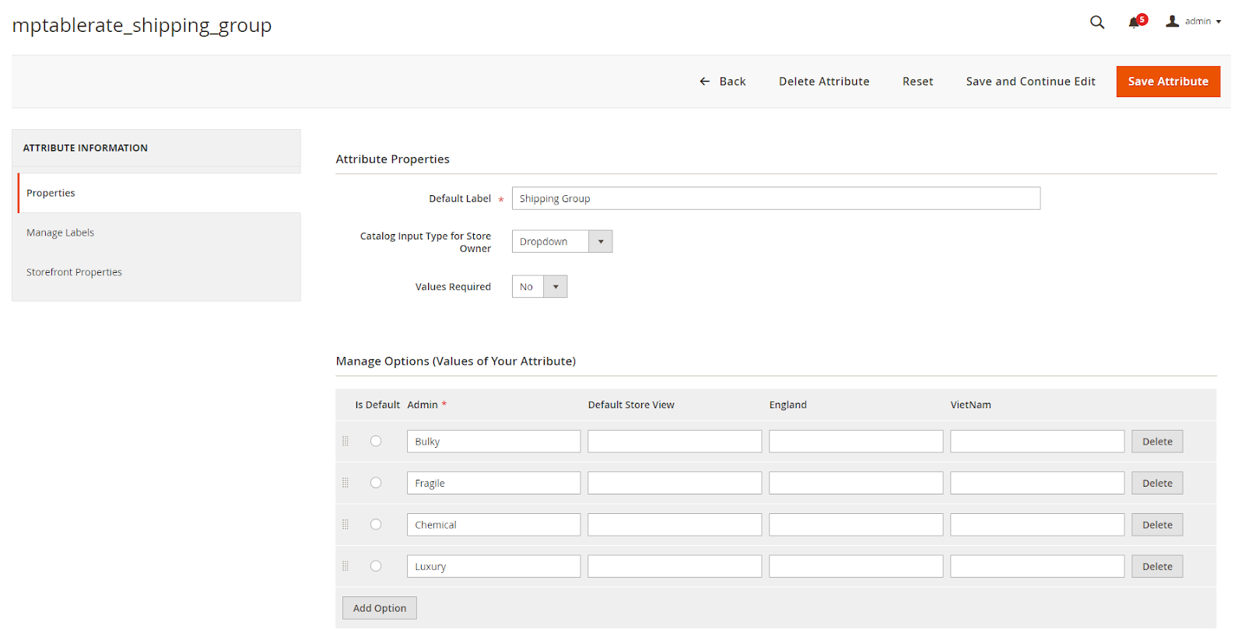Grab the drag handle for Fragile row
Viewport: 1245px width, 643px height.
(x=345, y=483)
